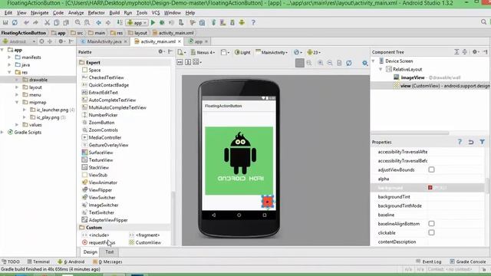Image resolution: width=491 pixels, height=276 pixels.
Task: Expand the manifests folder
Action: (x=9, y=58)
